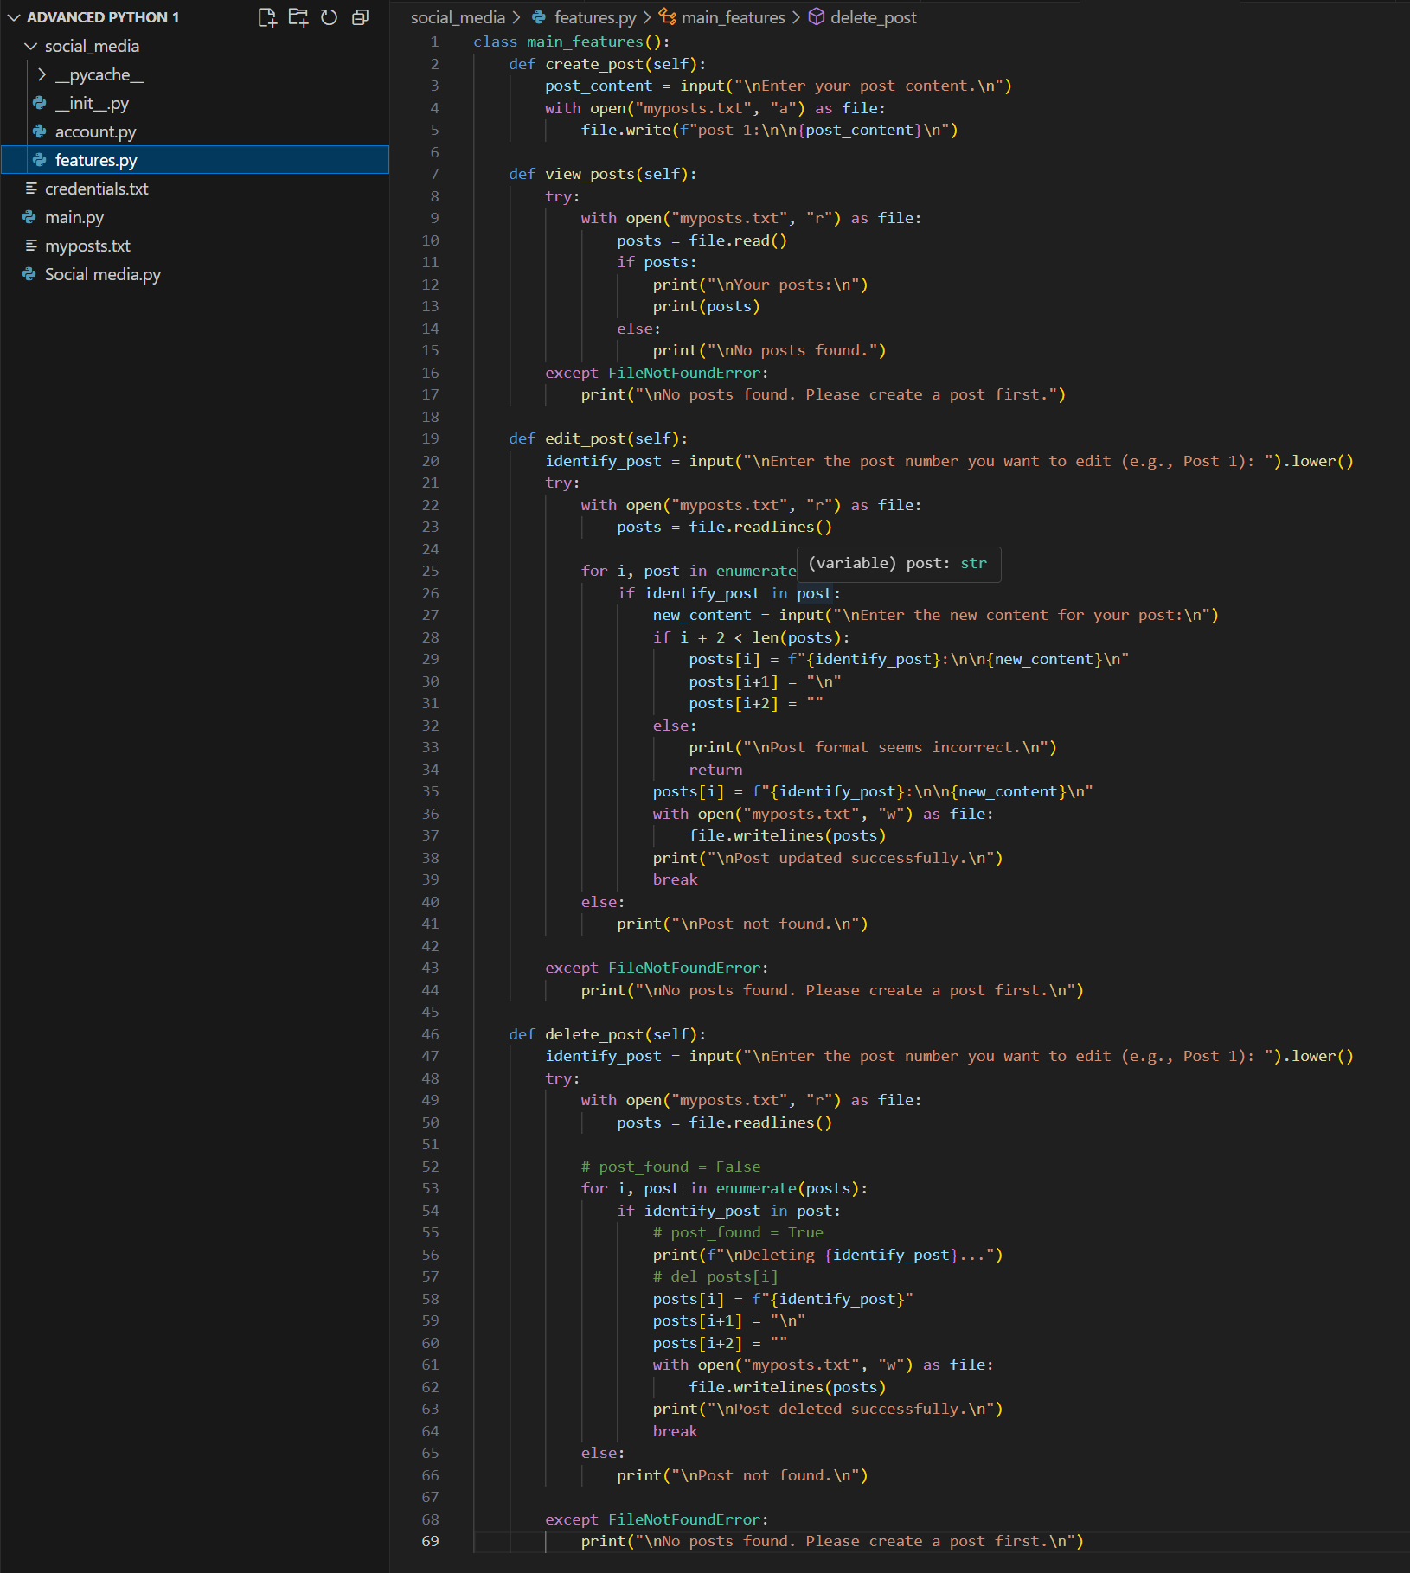The image size is (1410, 1573).
Task: Collapse the ADVANCED PYTHON 1 section
Action: point(14,17)
